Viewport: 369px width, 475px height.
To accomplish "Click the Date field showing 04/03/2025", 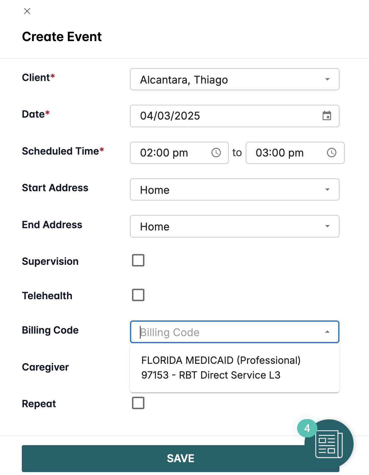I will click(235, 116).
